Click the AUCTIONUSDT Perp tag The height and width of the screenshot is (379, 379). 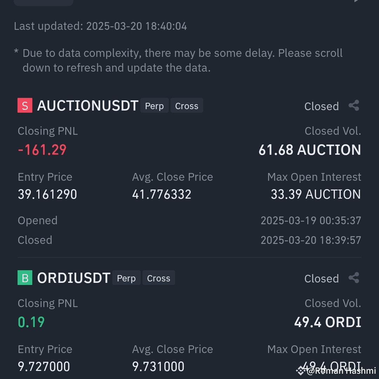point(154,105)
